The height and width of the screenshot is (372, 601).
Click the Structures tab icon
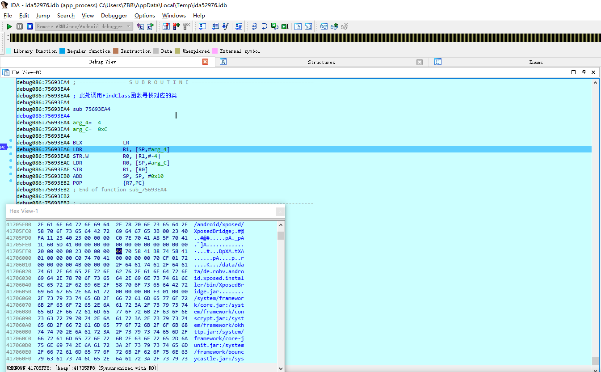[x=223, y=62]
